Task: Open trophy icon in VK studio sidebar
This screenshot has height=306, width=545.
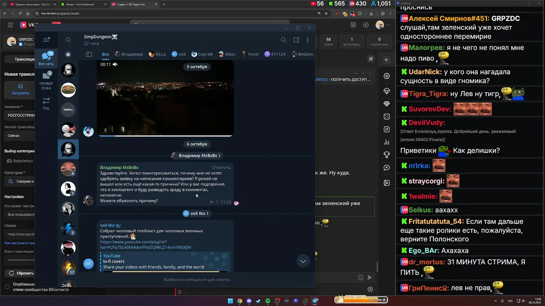Action: [x=387, y=155]
